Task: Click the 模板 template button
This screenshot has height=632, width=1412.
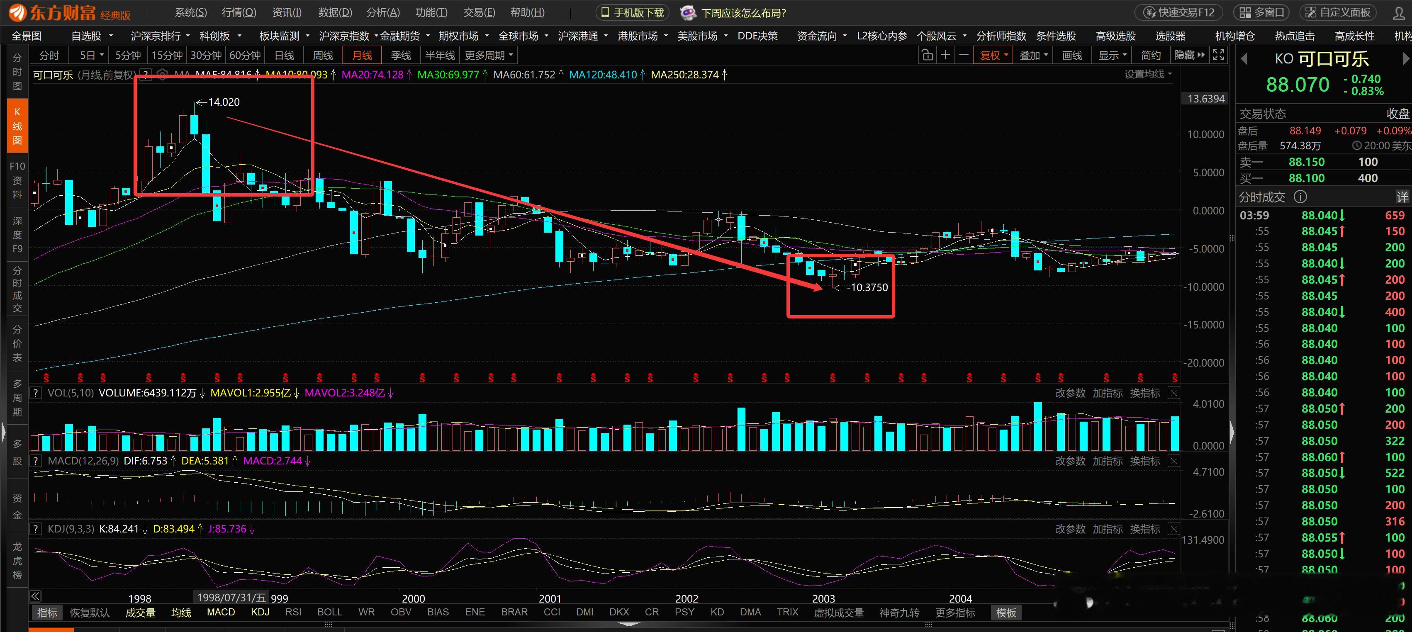Action: pos(1006,612)
